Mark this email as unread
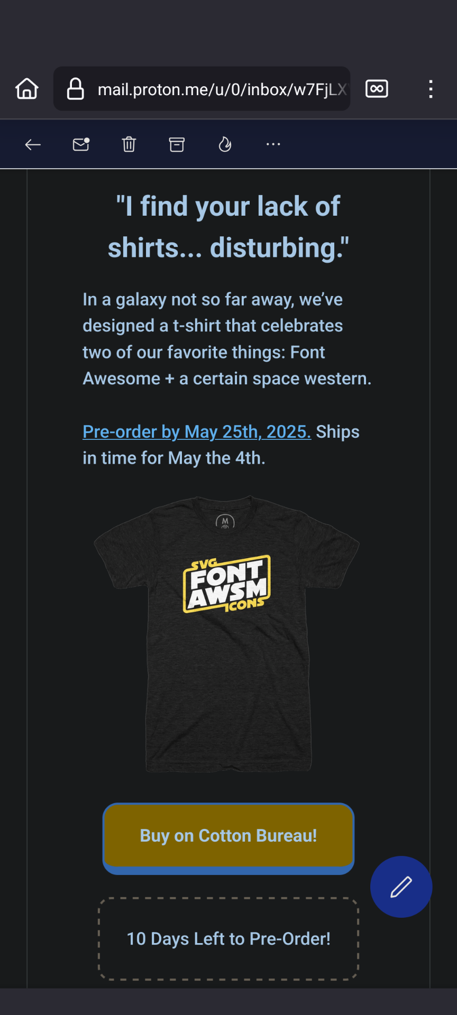This screenshot has height=1015, width=457. coord(81,144)
